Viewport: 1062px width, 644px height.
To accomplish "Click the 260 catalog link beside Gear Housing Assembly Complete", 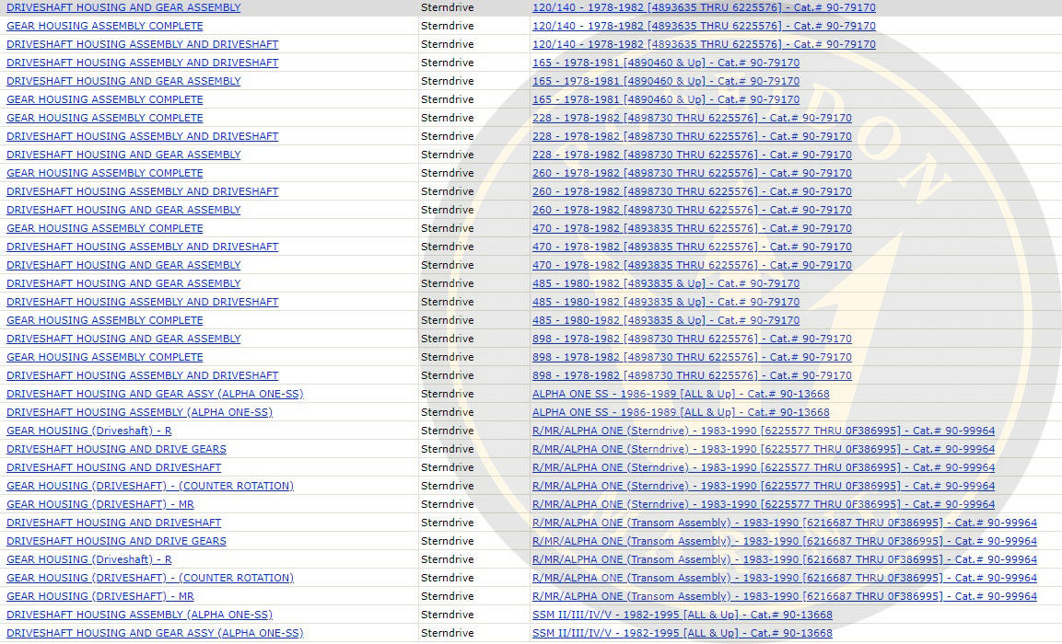I will coord(691,173).
